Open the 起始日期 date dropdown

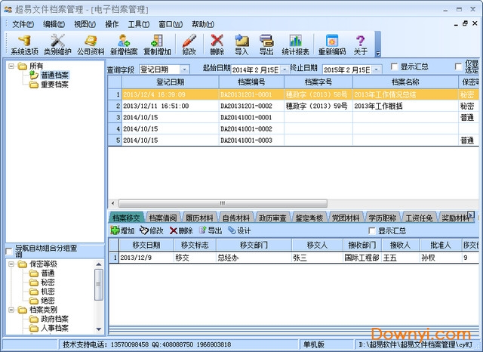click(x=285, y=69)
